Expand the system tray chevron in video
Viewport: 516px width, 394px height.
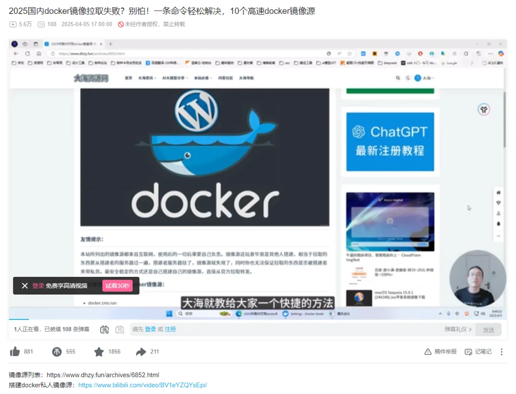click(x=441, y=314)
